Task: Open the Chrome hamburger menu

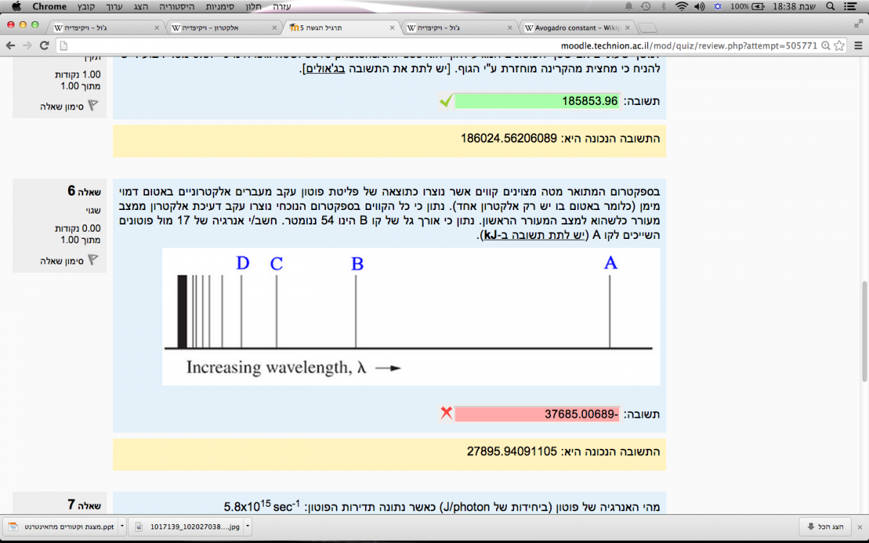Action: [x=857, y=45]
